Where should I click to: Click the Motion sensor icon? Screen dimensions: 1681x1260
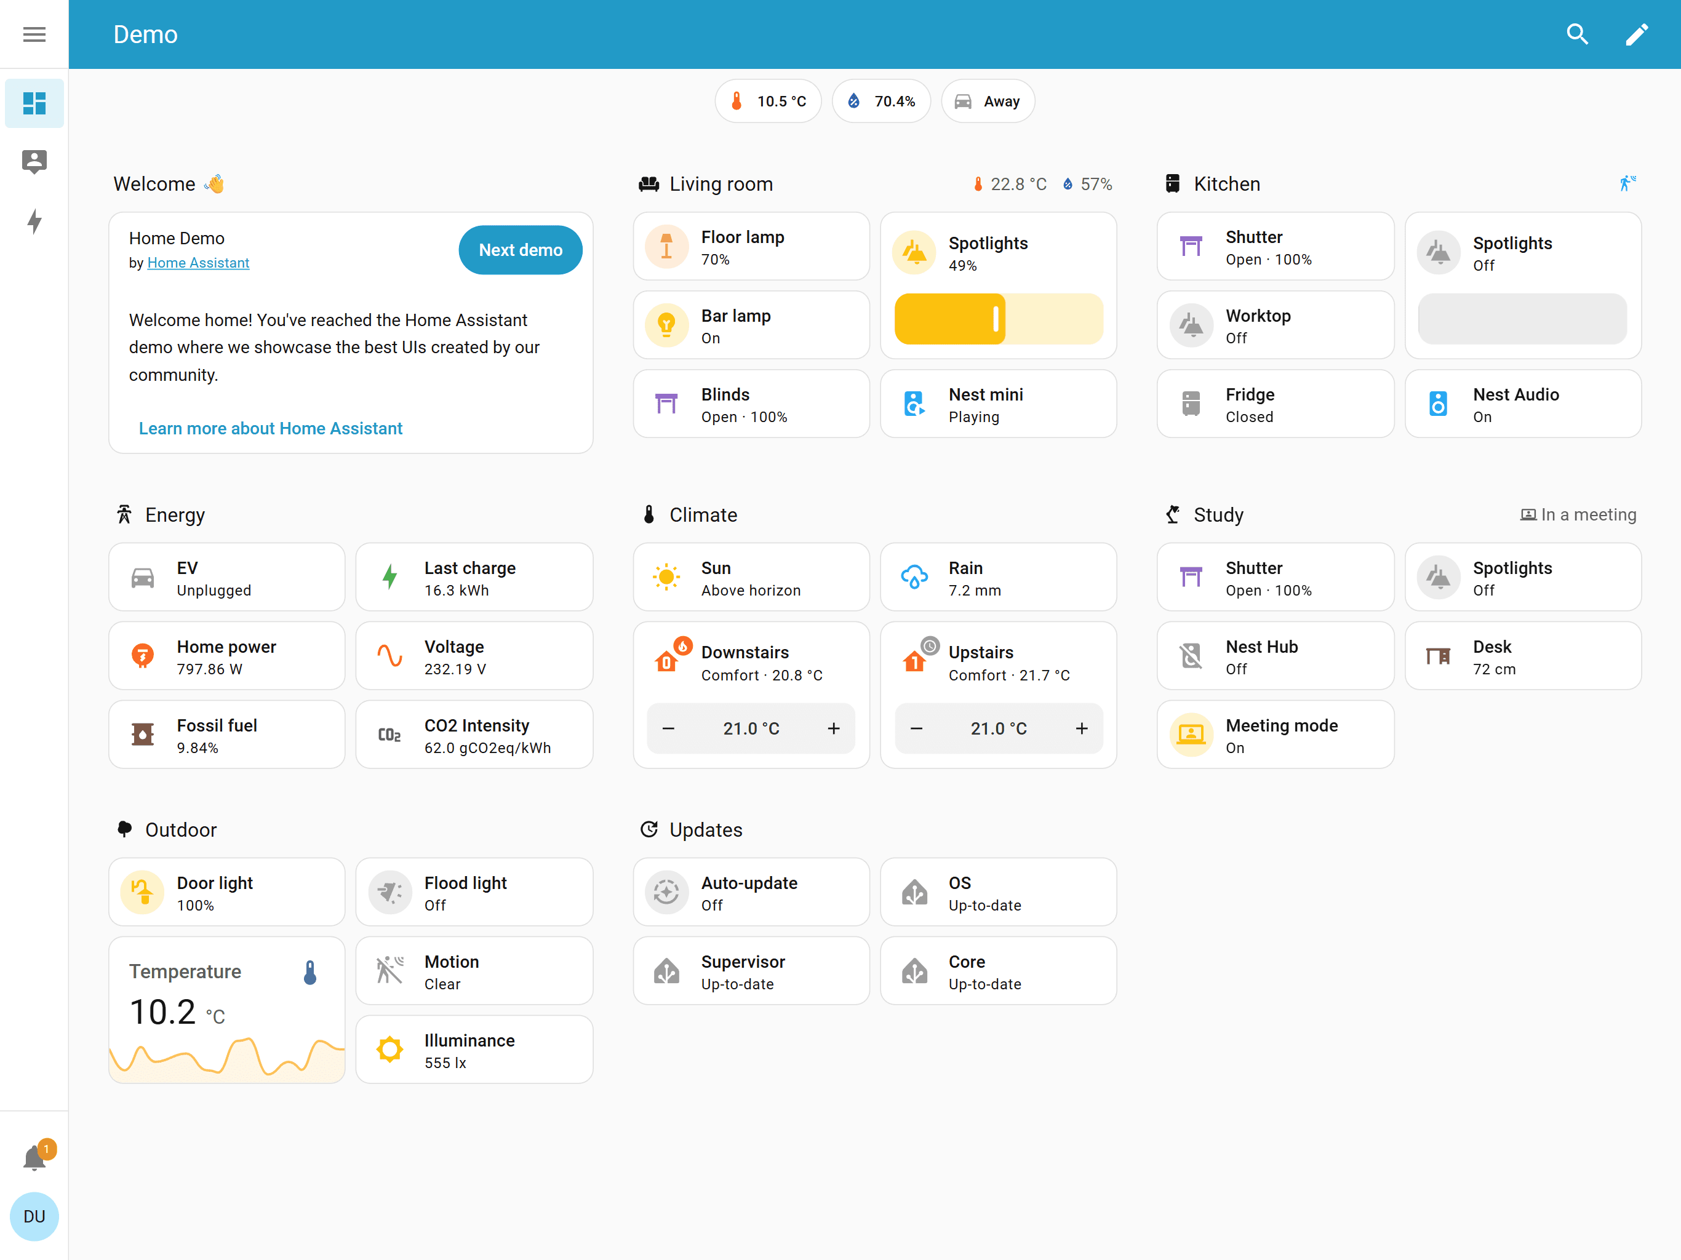pyautogui.click(x=390, y=970)
